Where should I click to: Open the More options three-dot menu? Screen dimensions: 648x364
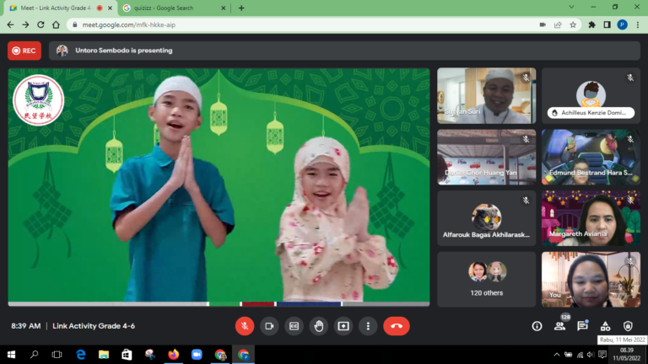pos(368,325)
